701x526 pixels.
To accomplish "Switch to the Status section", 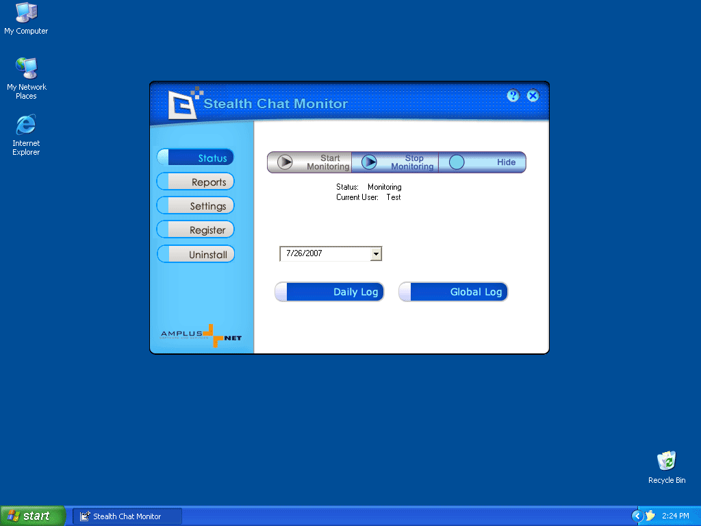I will [196, 158].
